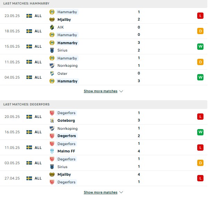Screen dimensions: 208x198
Task: Click Goteborg club crest icon
Action: click(52, 120)
